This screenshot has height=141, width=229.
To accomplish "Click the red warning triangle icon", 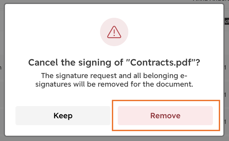I will (114, 32).
